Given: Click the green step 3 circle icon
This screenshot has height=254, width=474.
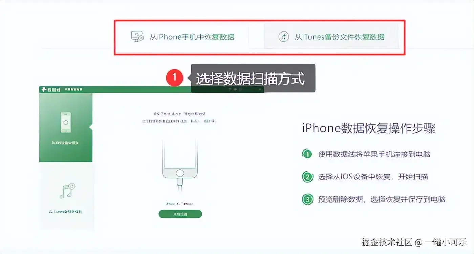Looking at the screenshot, I should [307, 199].
